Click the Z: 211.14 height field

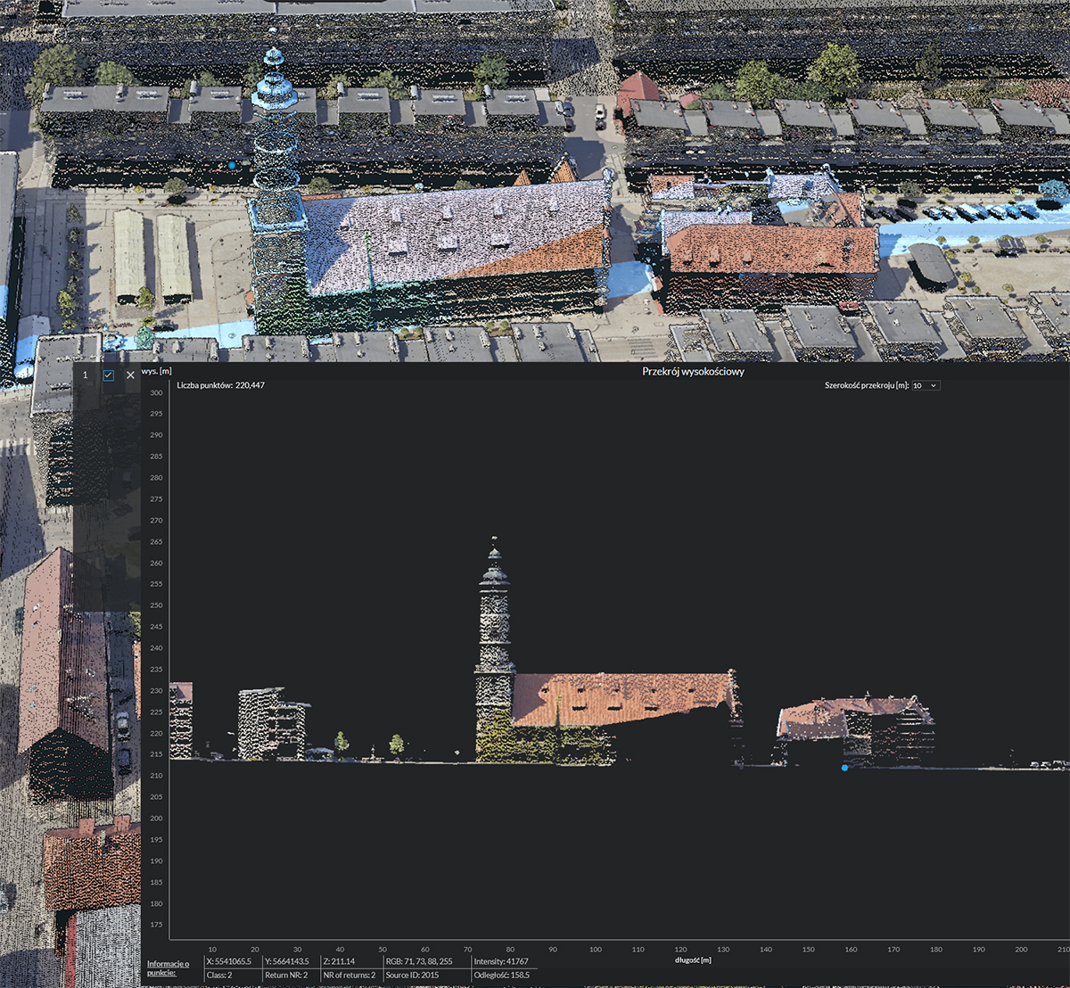point(349,961)
